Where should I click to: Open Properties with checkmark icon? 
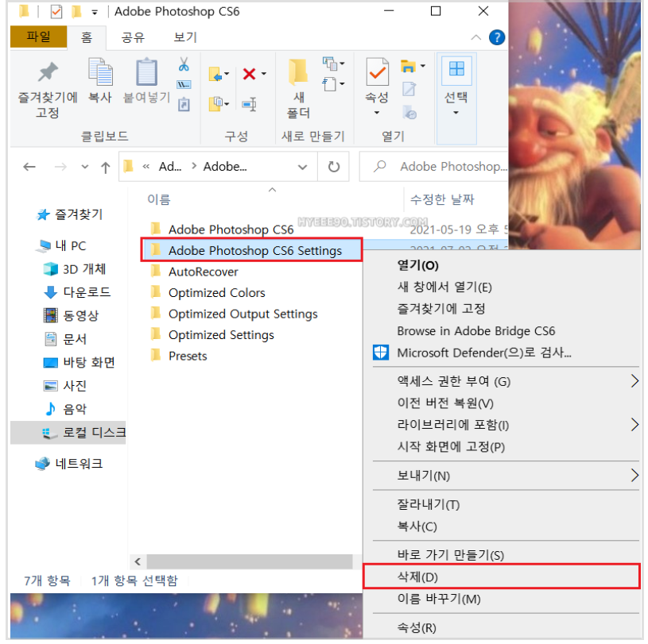377,71
